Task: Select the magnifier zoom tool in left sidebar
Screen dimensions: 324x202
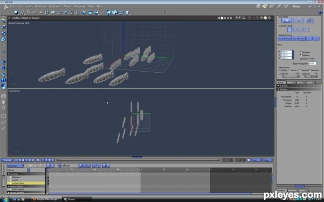Action: [4, 108]
